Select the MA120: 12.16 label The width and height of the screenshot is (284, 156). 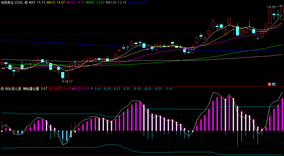coord(116,2)
